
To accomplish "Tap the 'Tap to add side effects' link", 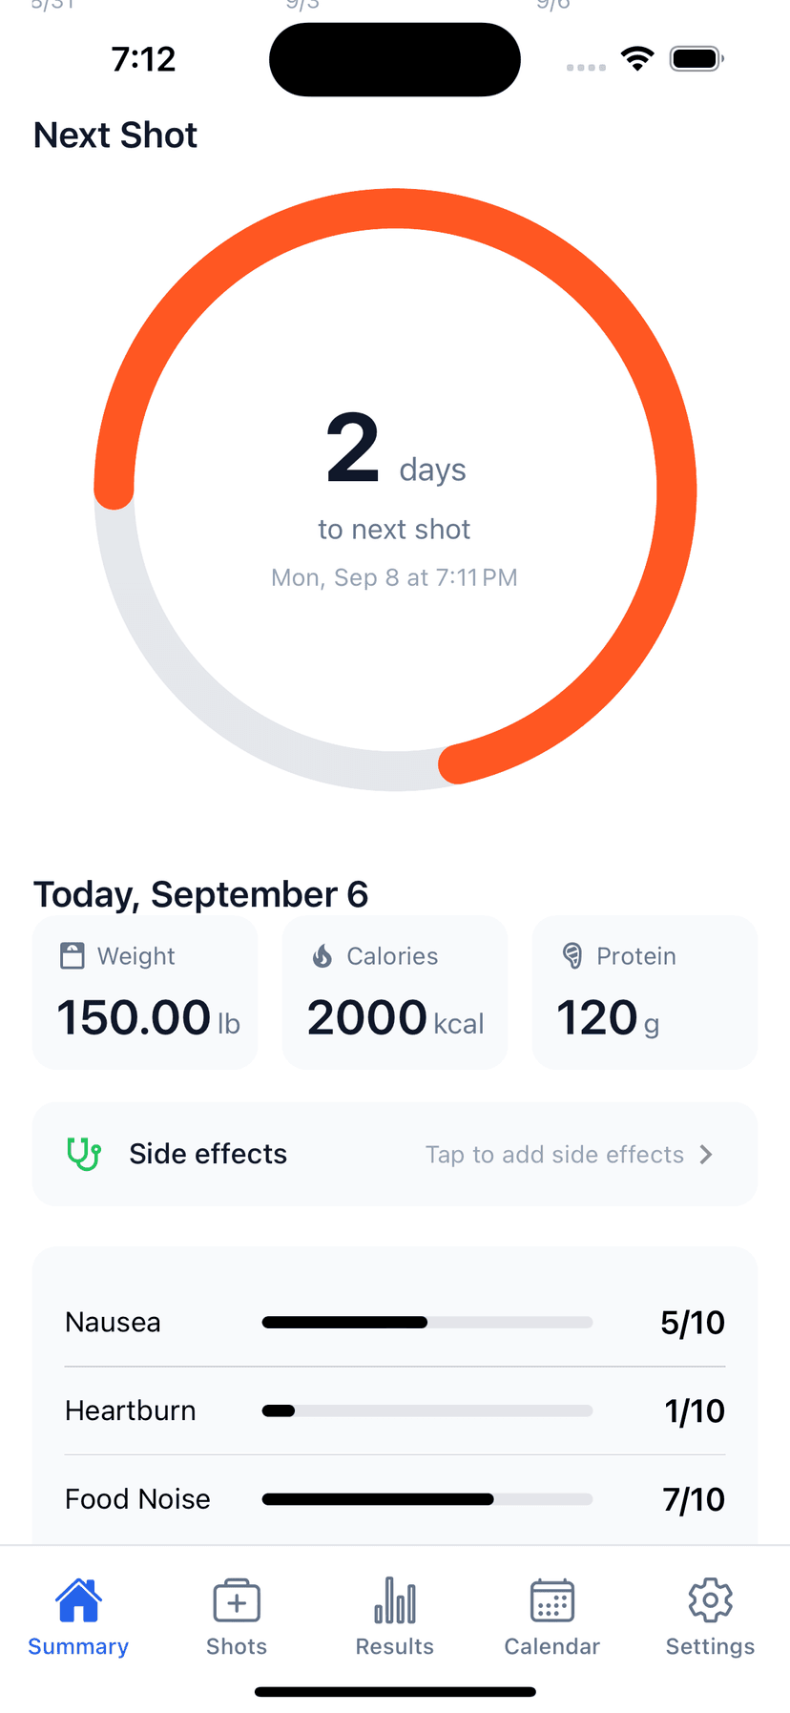I will pos(554,1155).
